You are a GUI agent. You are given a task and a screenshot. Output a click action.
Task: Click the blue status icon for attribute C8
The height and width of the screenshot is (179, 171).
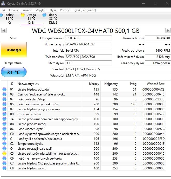4,168
